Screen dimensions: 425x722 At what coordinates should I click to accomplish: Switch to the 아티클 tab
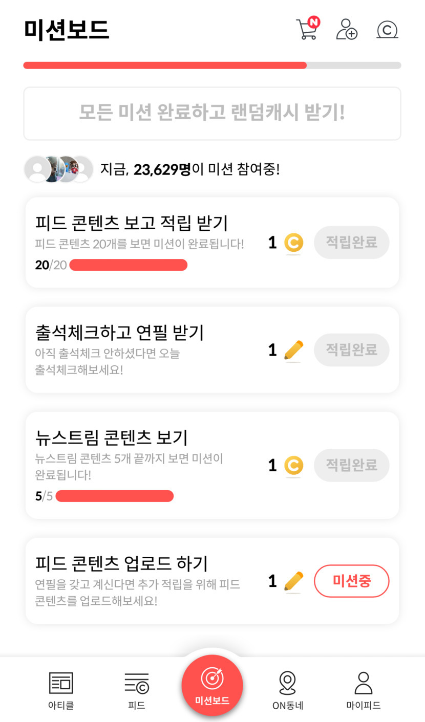point(61,691)
